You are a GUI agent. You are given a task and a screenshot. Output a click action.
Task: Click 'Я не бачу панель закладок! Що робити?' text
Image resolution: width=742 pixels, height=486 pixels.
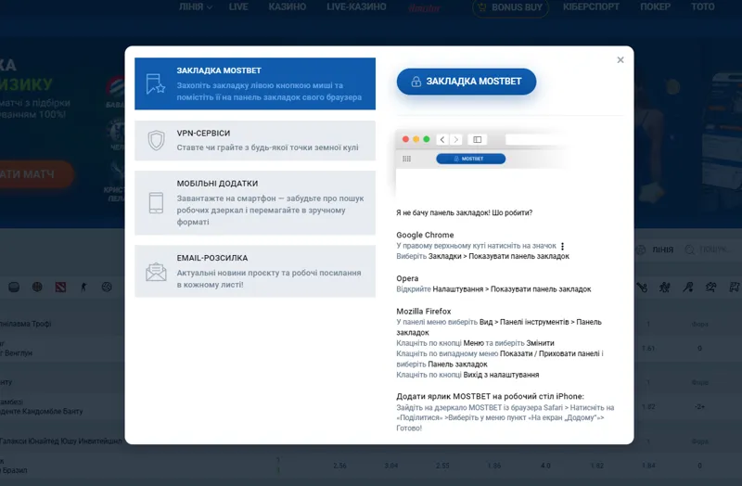[x=465, y=213]
